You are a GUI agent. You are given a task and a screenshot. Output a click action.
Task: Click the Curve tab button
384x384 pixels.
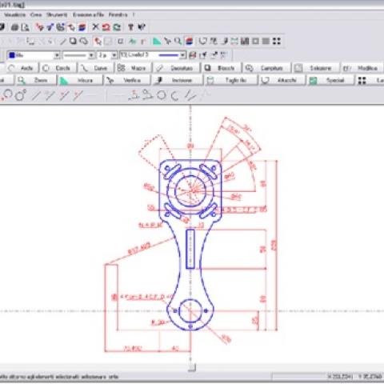pos(96,68)
